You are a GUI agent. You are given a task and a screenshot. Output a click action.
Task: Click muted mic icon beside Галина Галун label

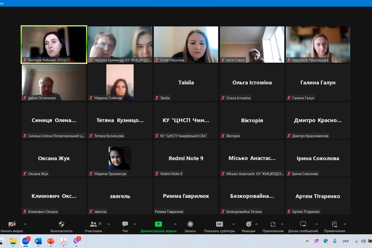point(289,98)
